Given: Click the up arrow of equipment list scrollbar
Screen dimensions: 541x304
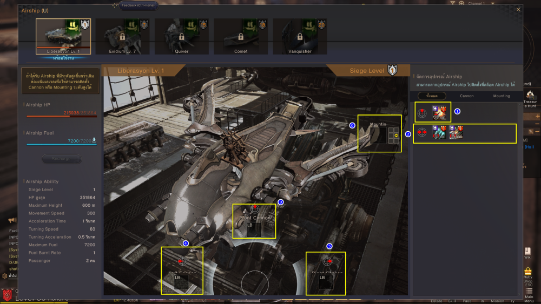Looking at the screenshot, I should tap(519, 104).
